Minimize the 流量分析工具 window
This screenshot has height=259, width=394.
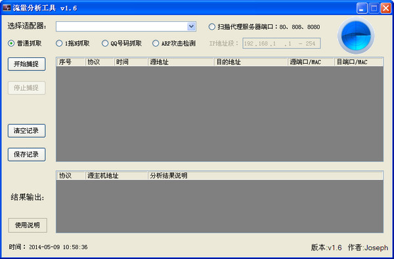click(362, 8)
